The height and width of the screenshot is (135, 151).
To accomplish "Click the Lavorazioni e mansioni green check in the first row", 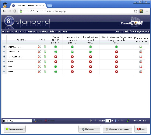I will 72,47.
